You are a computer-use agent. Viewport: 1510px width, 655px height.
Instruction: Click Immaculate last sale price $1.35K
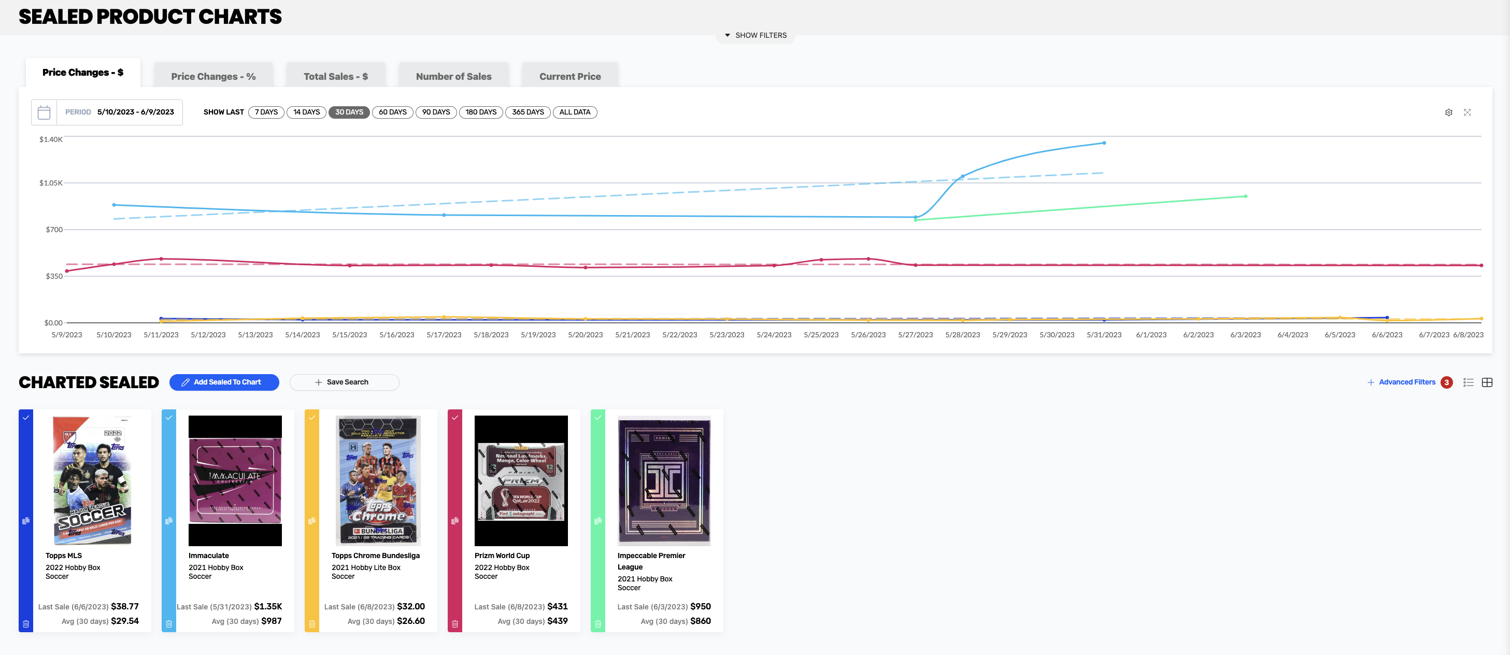268,606
